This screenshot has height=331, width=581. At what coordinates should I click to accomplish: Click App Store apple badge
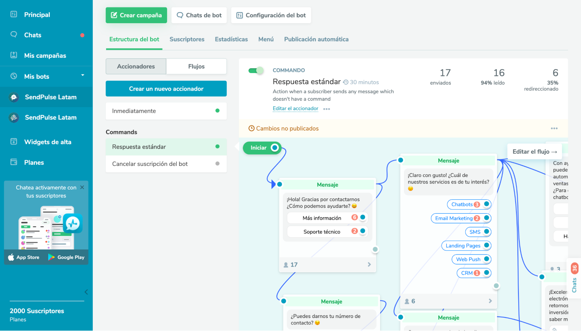[24, 257]
